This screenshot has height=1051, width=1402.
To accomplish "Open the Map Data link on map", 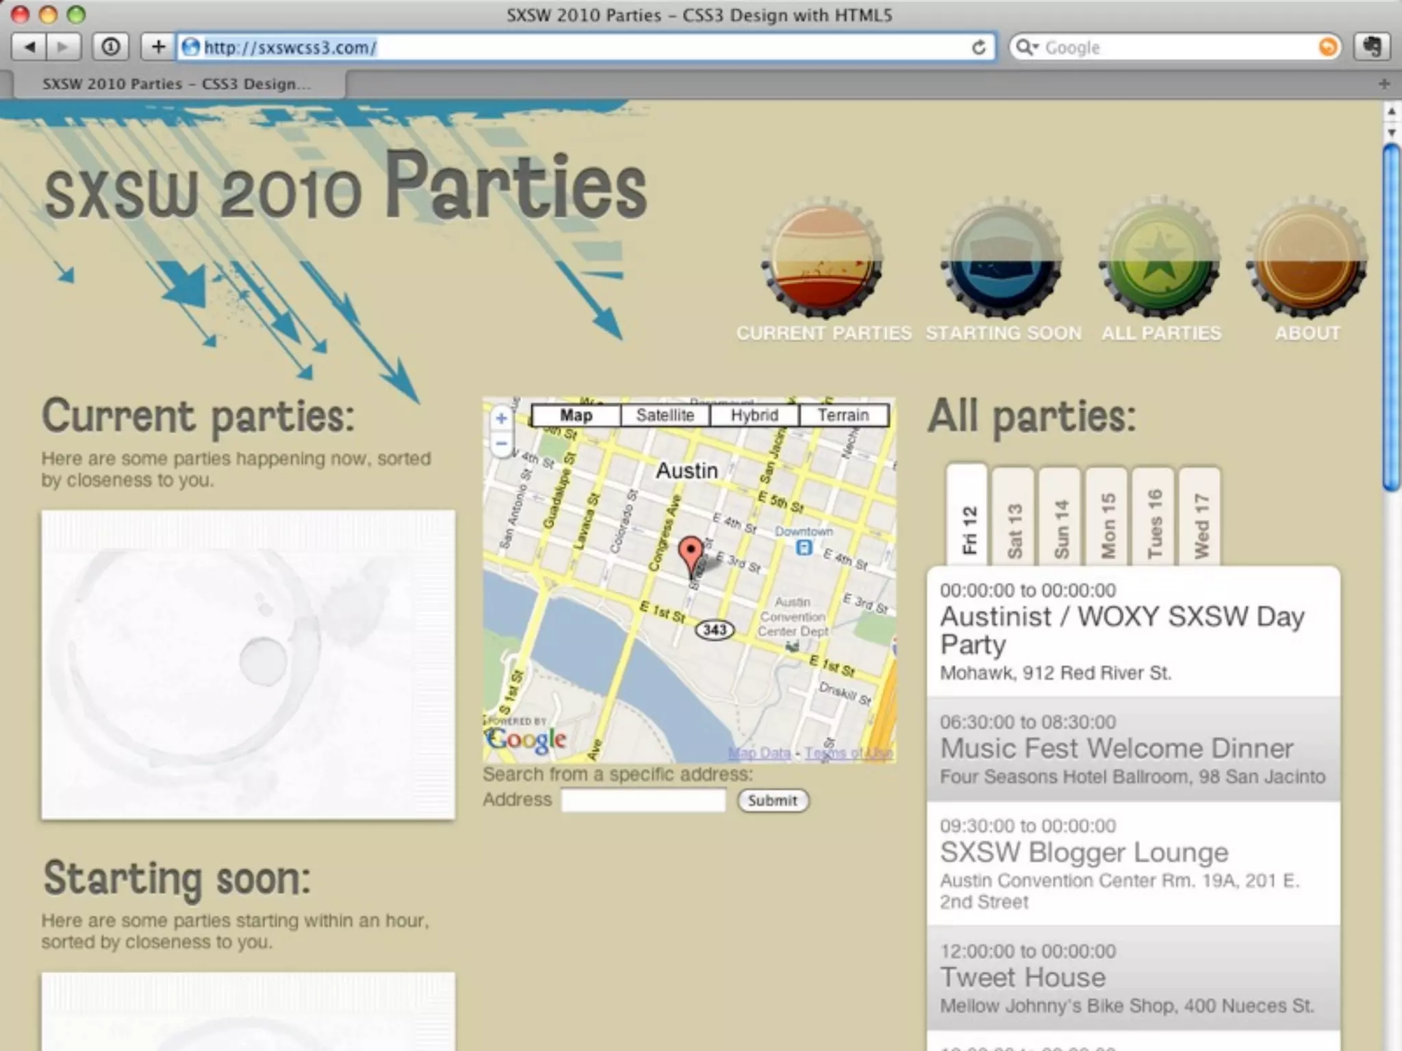I will click(759, 753).
